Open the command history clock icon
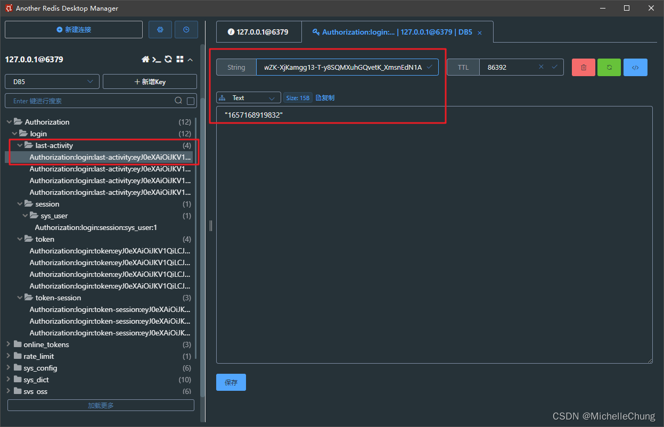This screenshot has width=664, height=427. point(186,29)
